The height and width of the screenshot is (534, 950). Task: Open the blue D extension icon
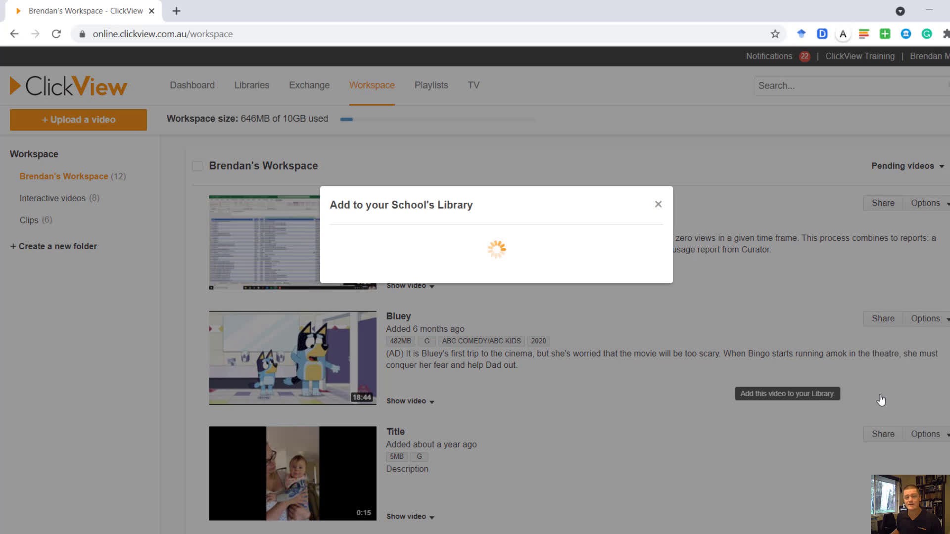pos(822,34)
